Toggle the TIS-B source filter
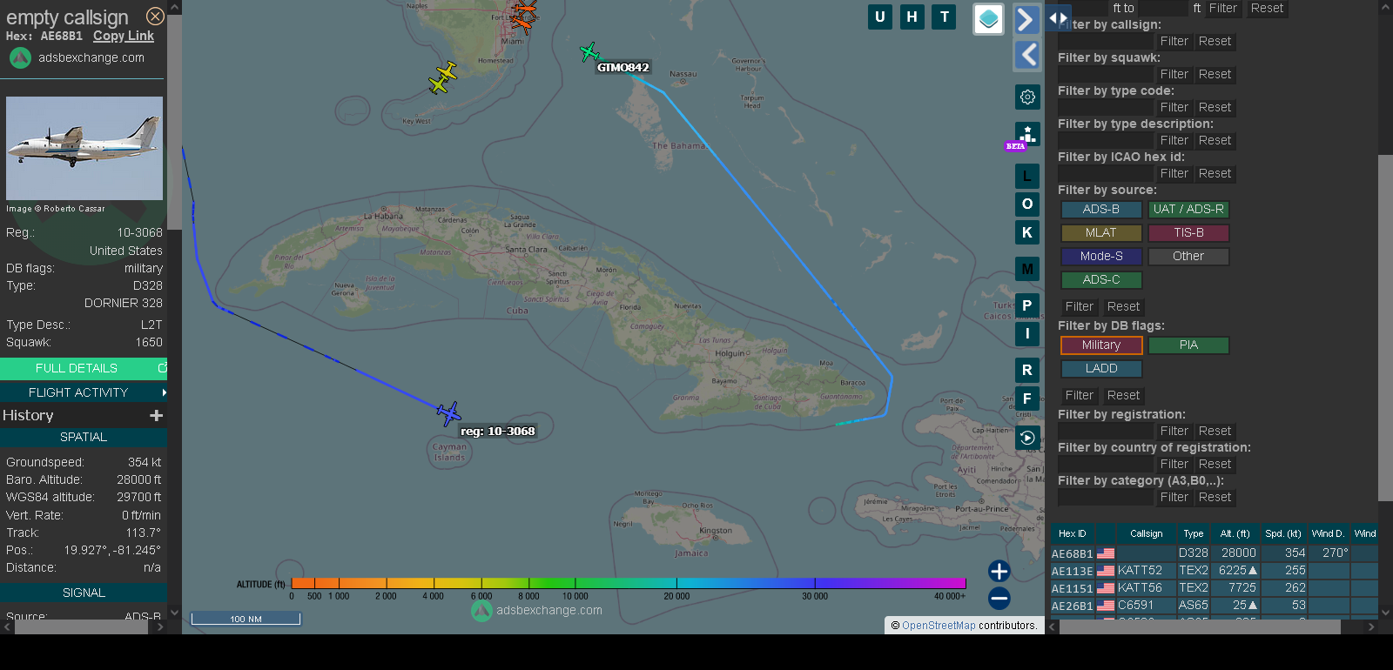Viewport: 1393px width, 670px height. click(x=1188, y=233)
